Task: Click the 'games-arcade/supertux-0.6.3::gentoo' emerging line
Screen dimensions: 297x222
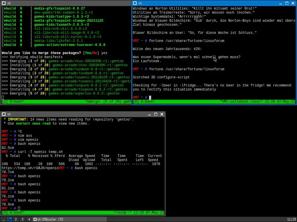Action: click(84, 93)
